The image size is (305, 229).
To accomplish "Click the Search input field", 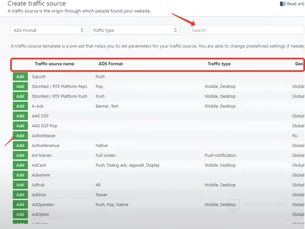I will click(246, 30).
